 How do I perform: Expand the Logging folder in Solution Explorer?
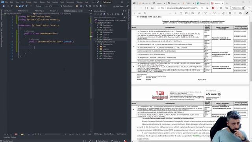tap(97, 49)
